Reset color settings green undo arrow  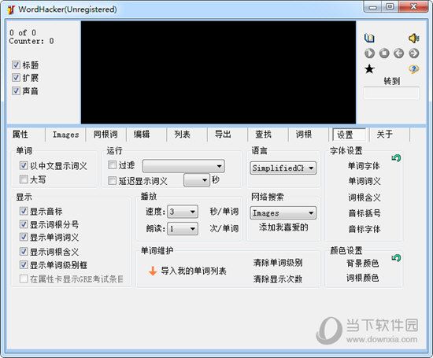(x=396, y=258)
